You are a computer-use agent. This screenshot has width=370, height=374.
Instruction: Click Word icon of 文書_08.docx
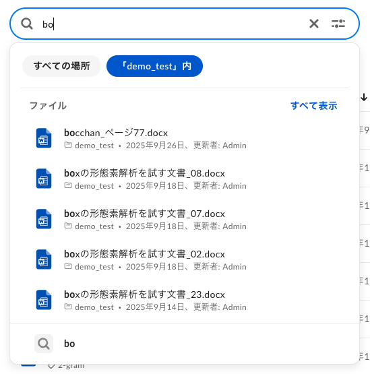(x=44, y=179)
